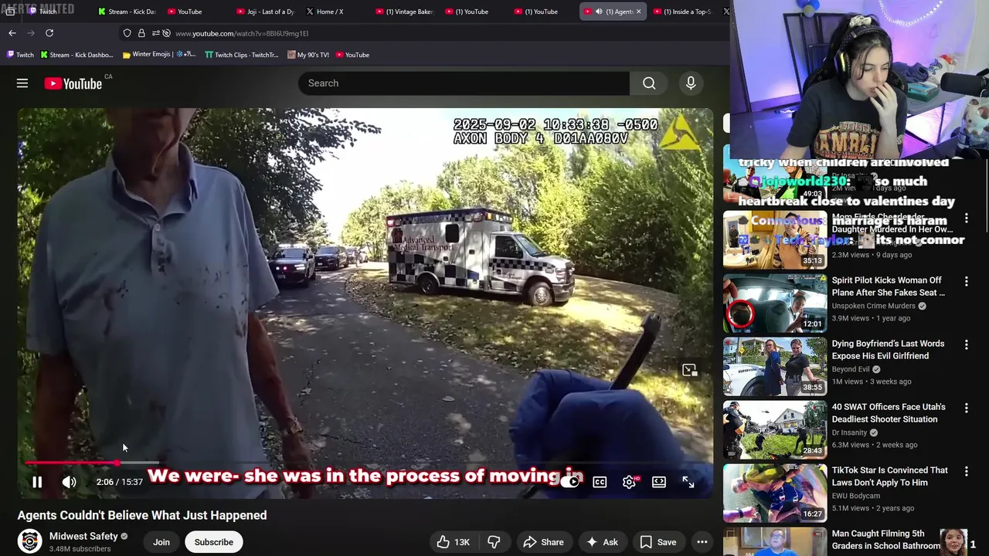
Task: Click the site lock padlock icon
Action: [141, 33]
